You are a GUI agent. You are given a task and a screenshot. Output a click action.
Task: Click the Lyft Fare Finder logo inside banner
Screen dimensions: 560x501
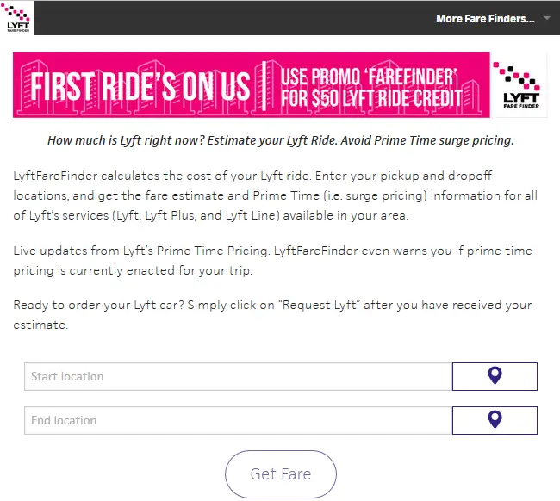(x=519, y=85)
